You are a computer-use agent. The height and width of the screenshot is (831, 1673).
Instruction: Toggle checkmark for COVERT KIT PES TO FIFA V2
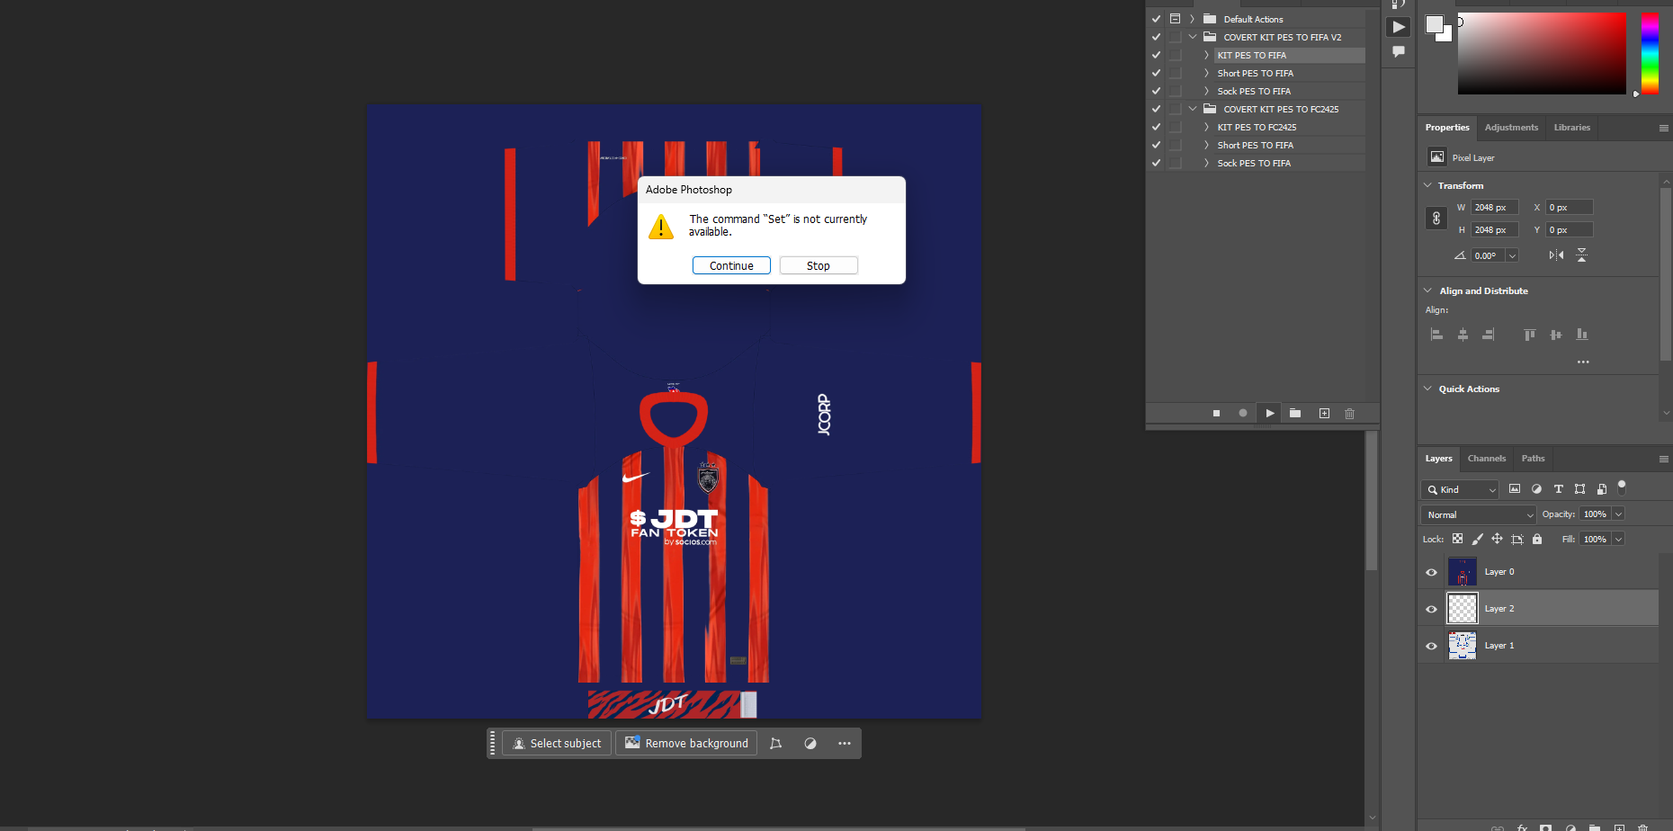1156,37
